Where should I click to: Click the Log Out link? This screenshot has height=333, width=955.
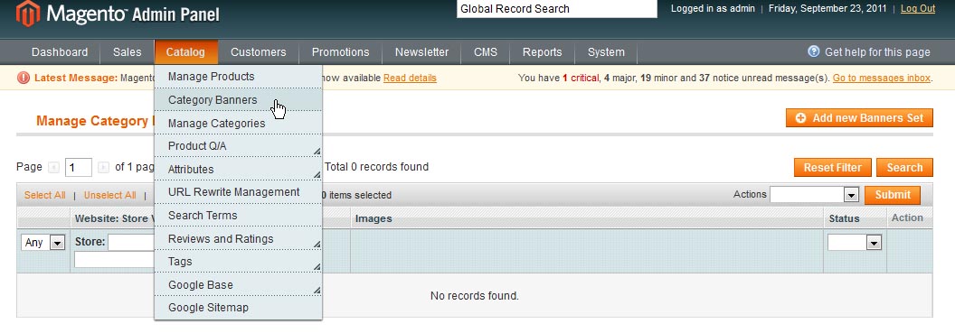pos(918,8)
